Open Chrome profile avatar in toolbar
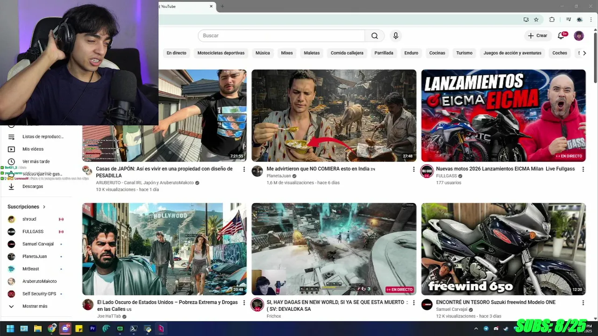Screen dimensions: 598x336 [580, 20]
